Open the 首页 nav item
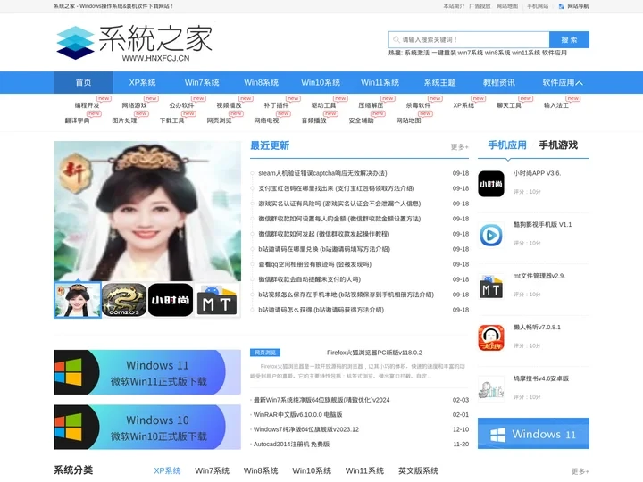 point(83,82)
